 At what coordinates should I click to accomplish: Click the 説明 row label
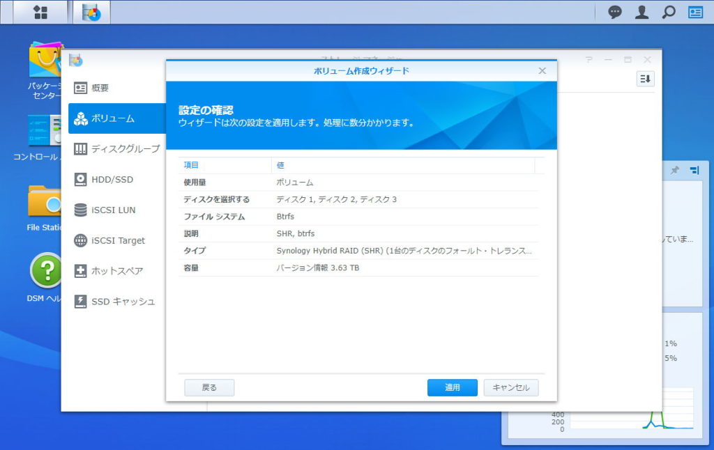[x=191, y=233]
